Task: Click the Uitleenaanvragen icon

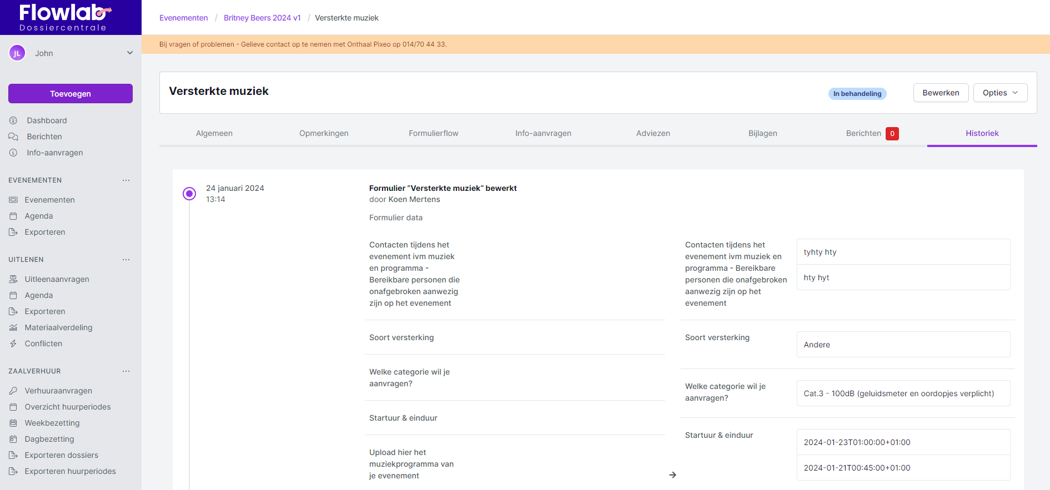Action: [13, 279]
